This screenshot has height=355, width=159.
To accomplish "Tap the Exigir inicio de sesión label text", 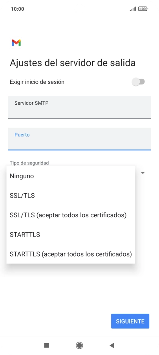I will tap(37, 82).
